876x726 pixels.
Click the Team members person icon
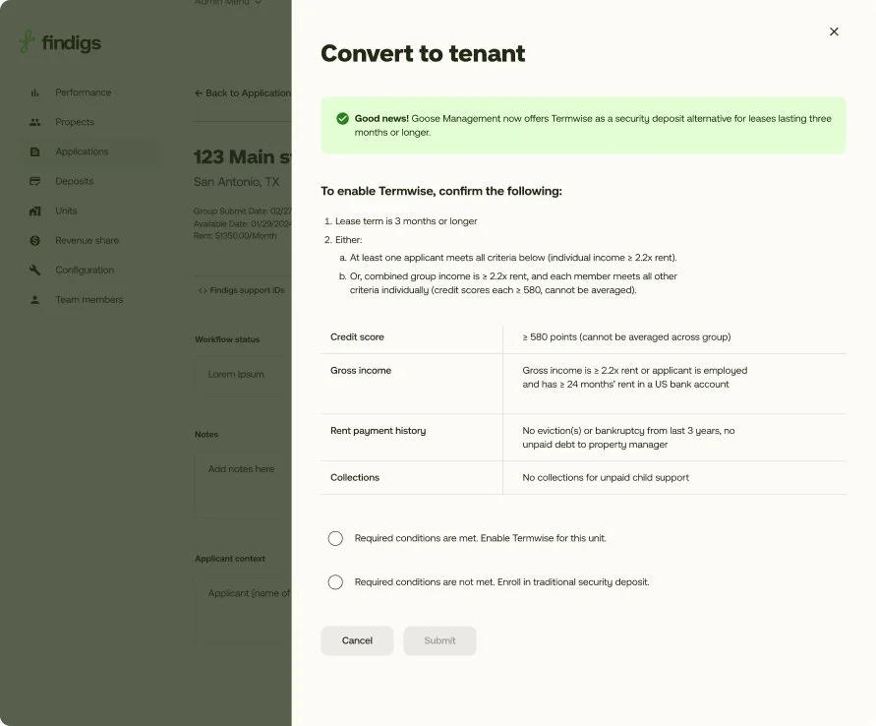click(x=35, y=299)
